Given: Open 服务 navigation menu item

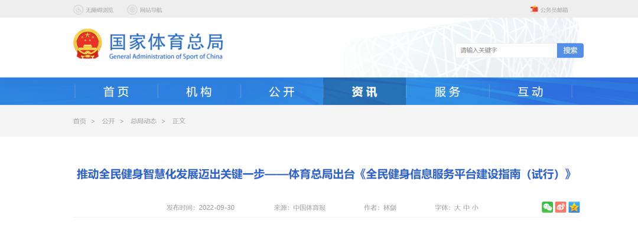Looking at the screenshot, I should (448, 92).
